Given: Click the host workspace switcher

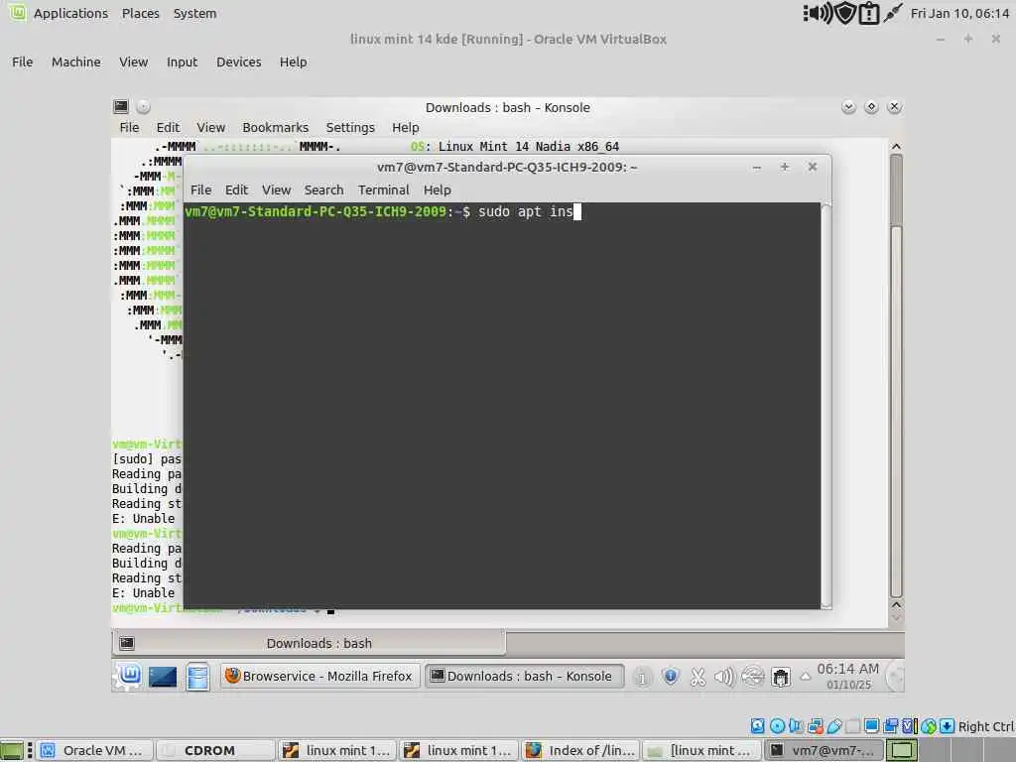Looking at the screenshot, I should pyautogui.click(x=901, y=750).
